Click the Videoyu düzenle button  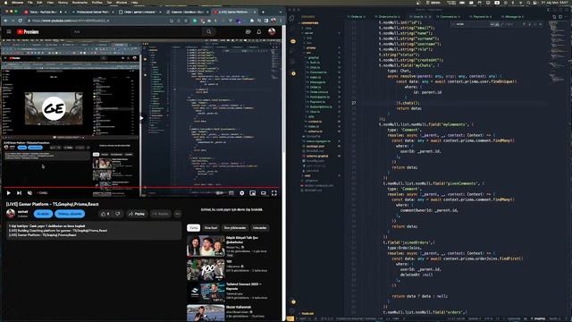pos(70,214)
